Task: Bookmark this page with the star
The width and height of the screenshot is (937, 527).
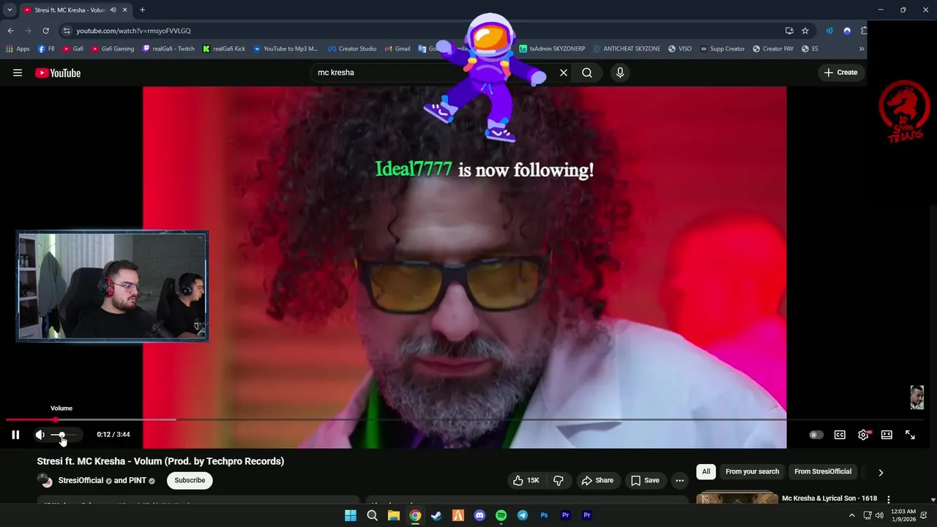Action: click(805, 31)
